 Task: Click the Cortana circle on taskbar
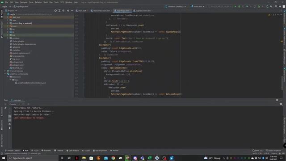point(62,158)
